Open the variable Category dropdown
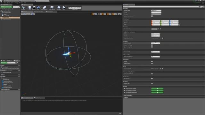This screenshot has width=205, height=115. [x=156, y=14]
